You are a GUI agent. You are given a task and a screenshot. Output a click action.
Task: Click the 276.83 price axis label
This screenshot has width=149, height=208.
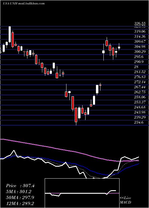140,77
